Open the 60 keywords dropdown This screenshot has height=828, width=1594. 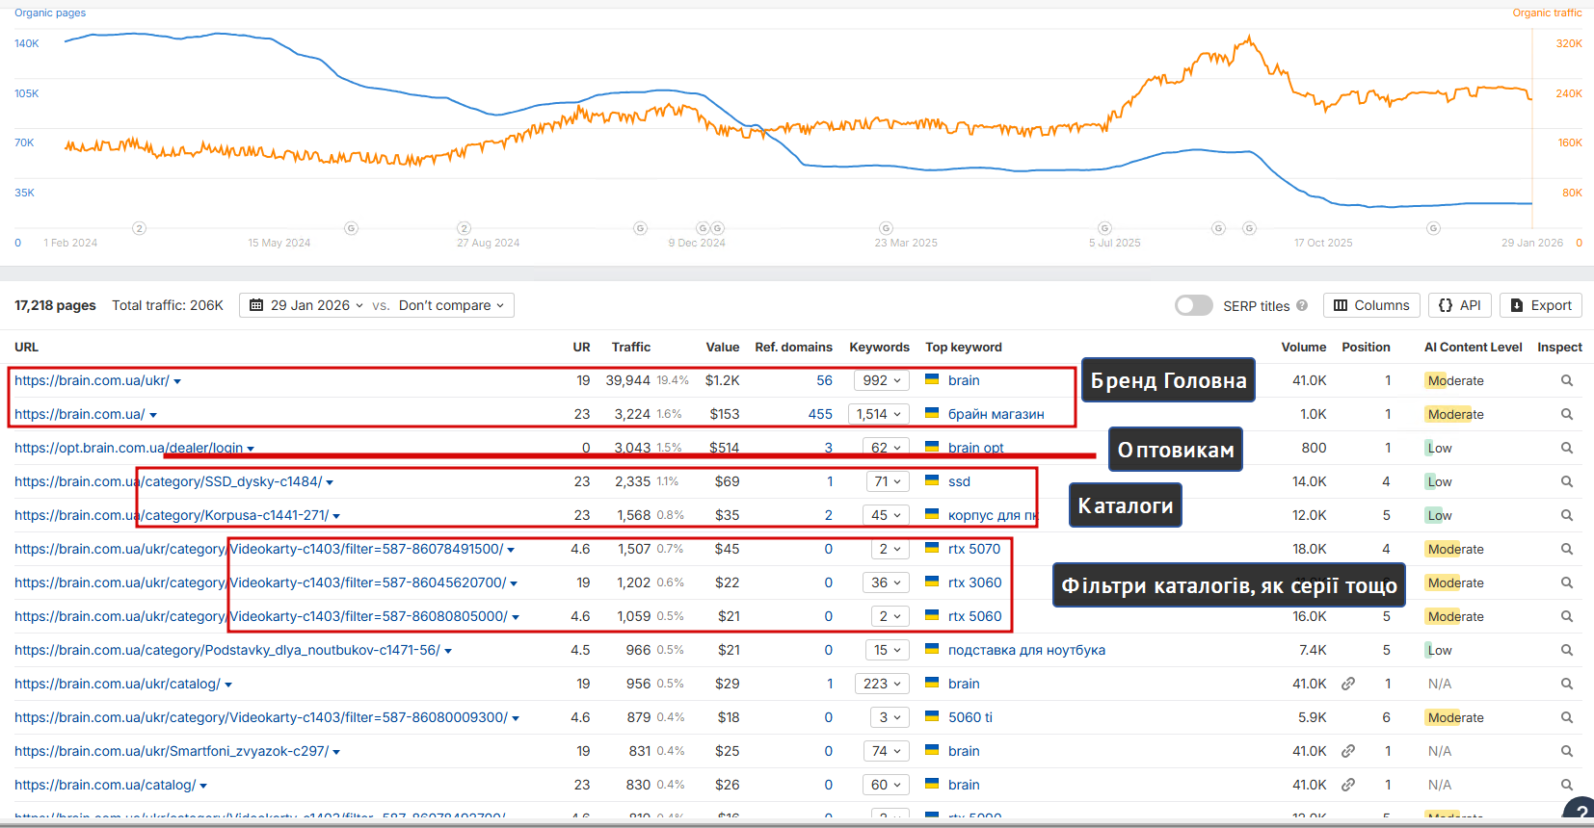[886, 785]
